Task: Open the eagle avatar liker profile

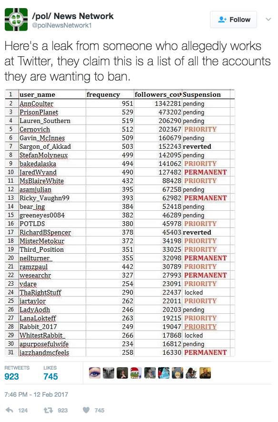Action: (x=109, y=373)
